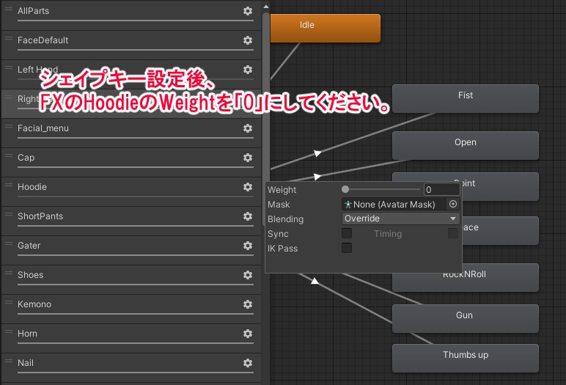Select the AllParts layer
The image size is (566, 385).
point(131,15)
